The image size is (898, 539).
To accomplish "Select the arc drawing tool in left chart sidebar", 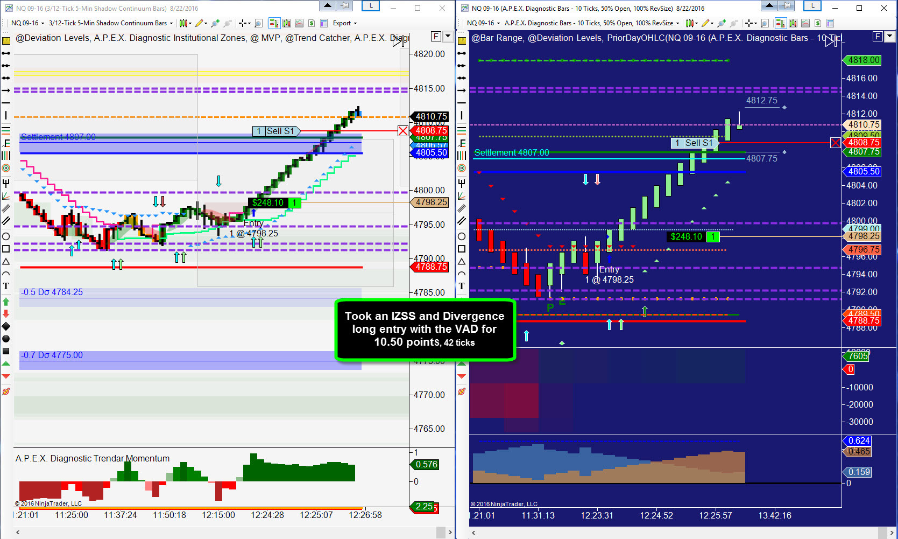I will [6, 274].
